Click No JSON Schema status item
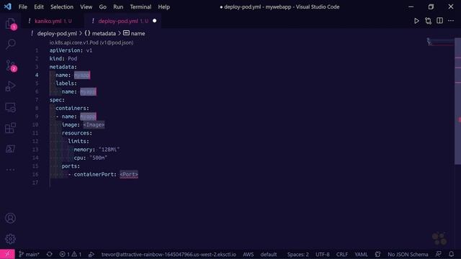The image size is (461, 259). [408, 254]
